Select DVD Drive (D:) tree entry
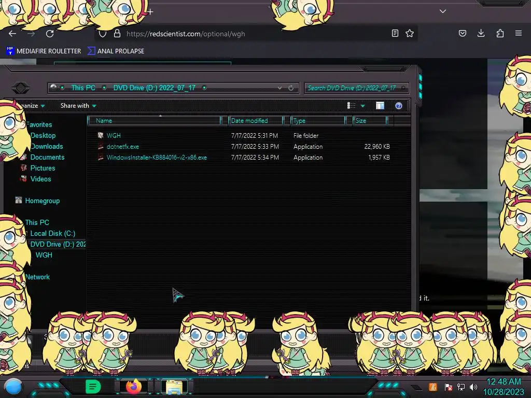This screenshot has height=398, width=531. [x=58, y=244]
